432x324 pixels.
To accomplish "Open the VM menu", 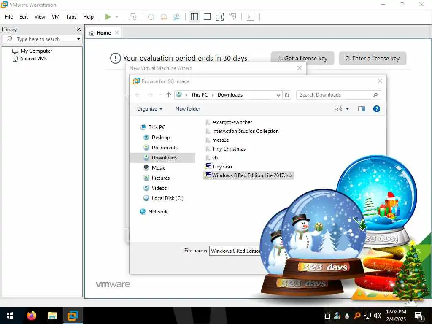I will pos(56,17).
